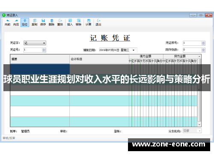The width and height of the screenshot is (214, 155).
Task: Click the 摘要 column header
Action: (x=40, y=59)
